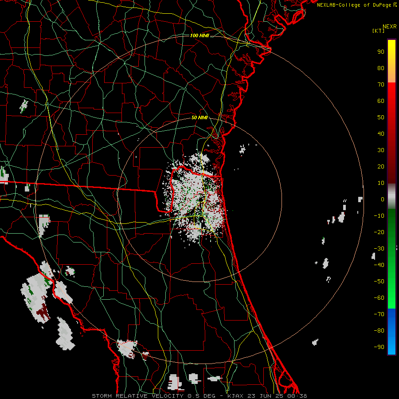Click the 80 value on the velocity scale
399x399 pixels.
tap(381, 68)
